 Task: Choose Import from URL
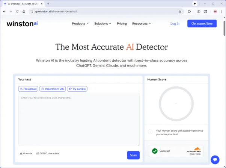(x=53, y=89)
